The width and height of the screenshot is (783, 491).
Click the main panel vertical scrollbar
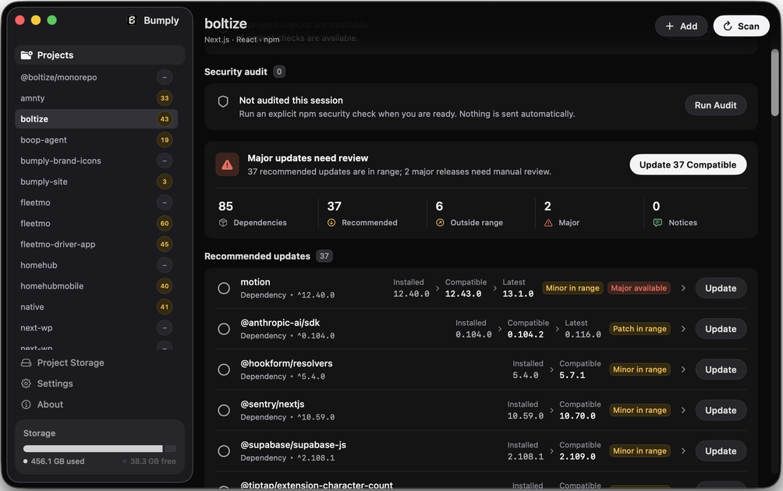774,83
